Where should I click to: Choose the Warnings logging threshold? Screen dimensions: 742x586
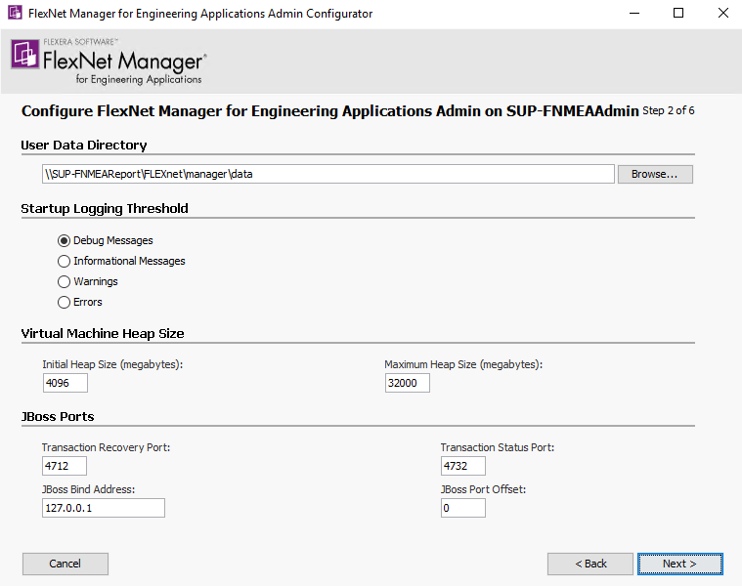[x=64, y=282]
